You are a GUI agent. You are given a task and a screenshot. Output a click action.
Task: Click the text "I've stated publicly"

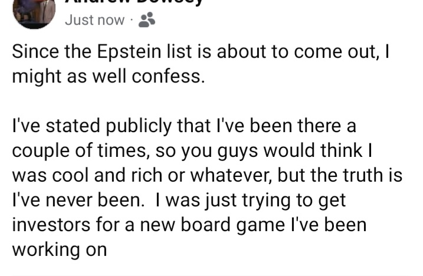coord(91,126)
